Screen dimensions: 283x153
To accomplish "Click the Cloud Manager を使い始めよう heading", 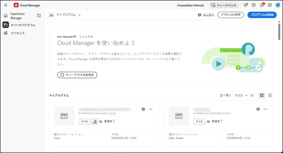I will point(96,43).
